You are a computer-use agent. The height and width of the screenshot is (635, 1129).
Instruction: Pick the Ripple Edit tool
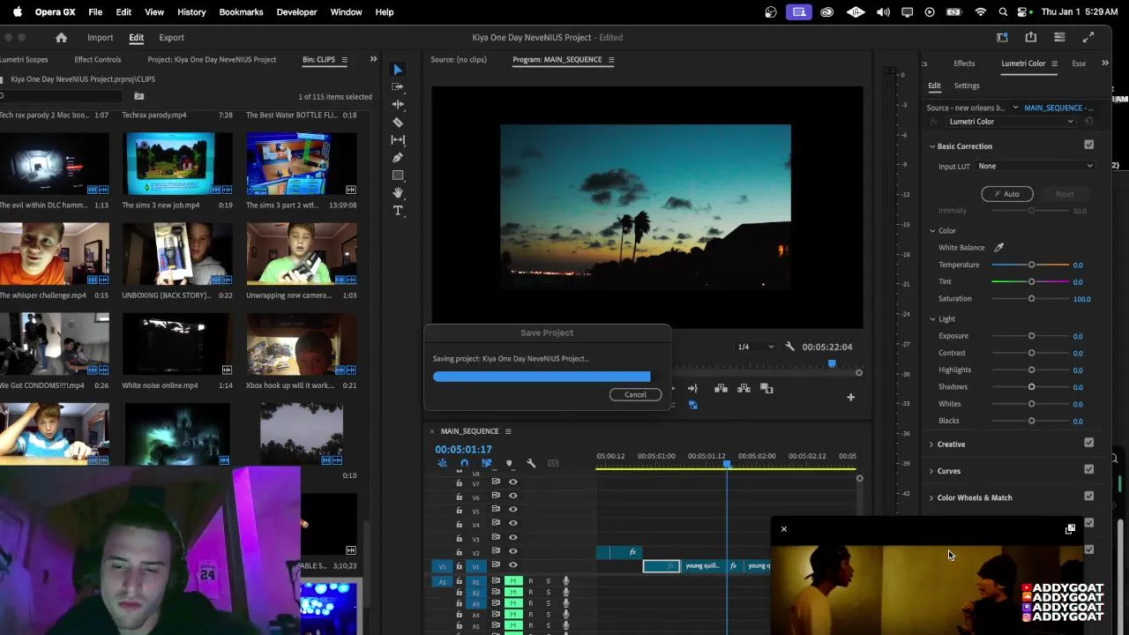click(x=398, y=105)
